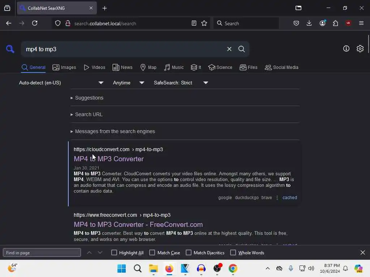Focus the Firefox Search box
Image resolution: width=370 pixels, height=277 pixels.
[246, 23]
